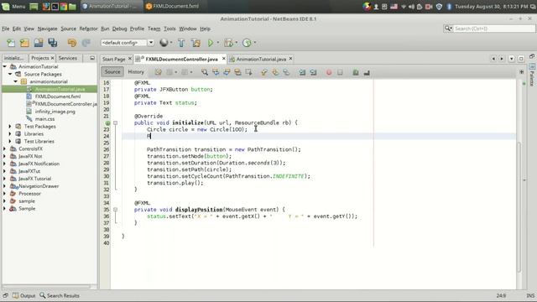The image size is (537, 302).
Task: Switch to the AnimationTutorial.java editor tab
Action: [261, 60]
